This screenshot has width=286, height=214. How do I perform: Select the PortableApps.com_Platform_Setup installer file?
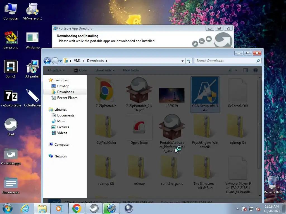coord(172,133)
